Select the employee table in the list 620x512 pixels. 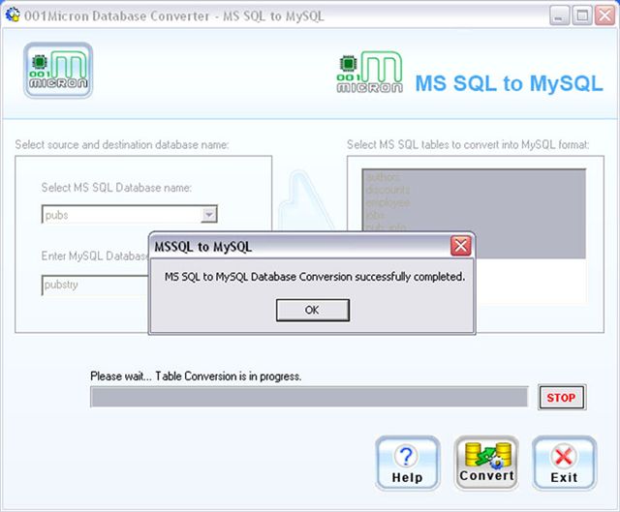click(x=474, y=202)
